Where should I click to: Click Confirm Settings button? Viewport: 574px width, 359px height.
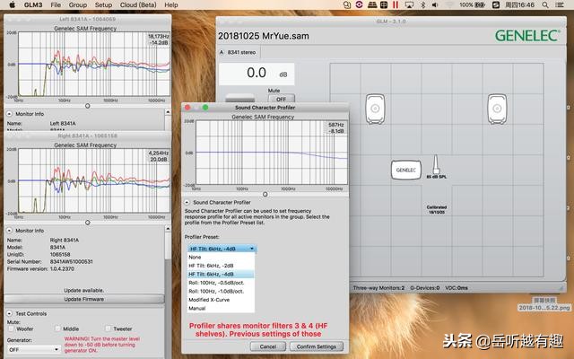coord(317,346)
